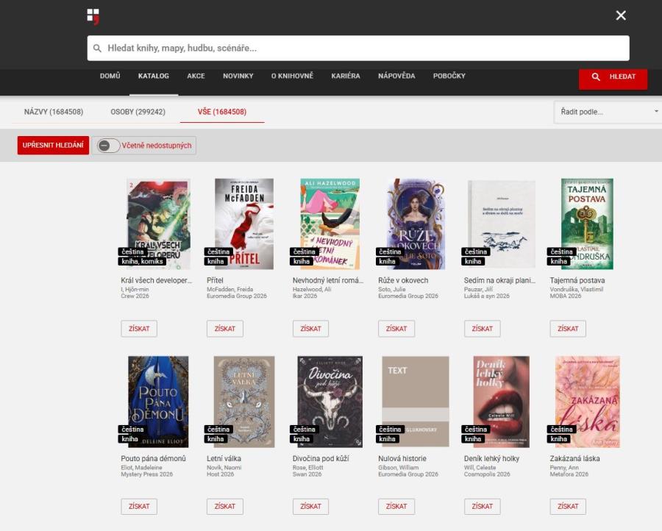This screenshot has width=662, height=531.
Task: Click the library logo icon
Action: [x=93, y=16]
